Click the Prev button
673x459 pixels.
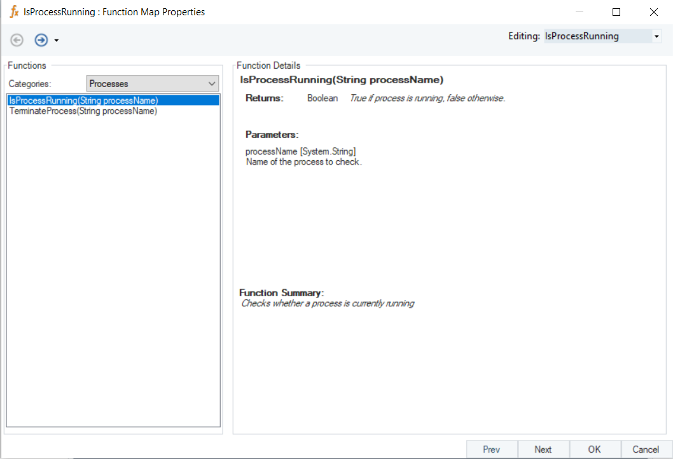492,449
